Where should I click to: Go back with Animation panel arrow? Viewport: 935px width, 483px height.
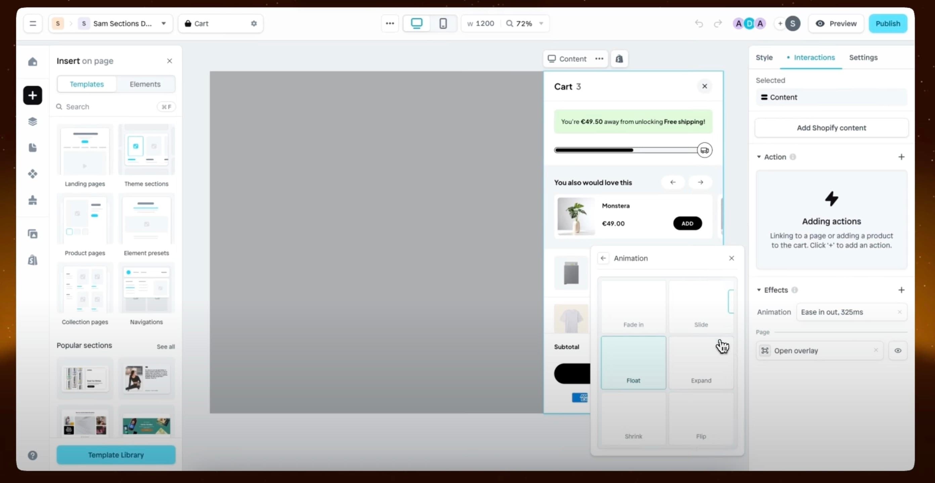pos(603,258)
